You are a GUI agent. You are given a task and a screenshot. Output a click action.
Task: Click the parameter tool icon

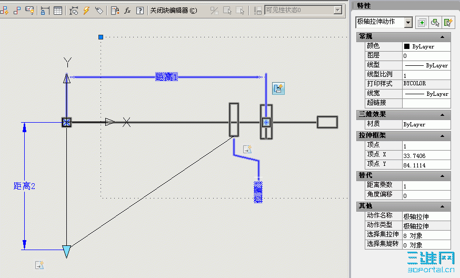coord(74,11)
